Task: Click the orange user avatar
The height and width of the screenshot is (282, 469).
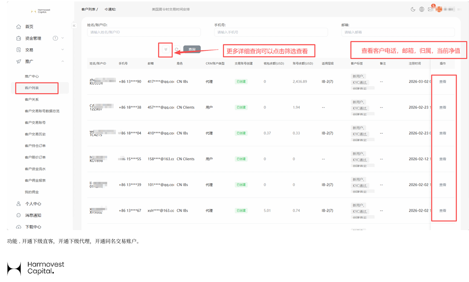Action: 439,9
